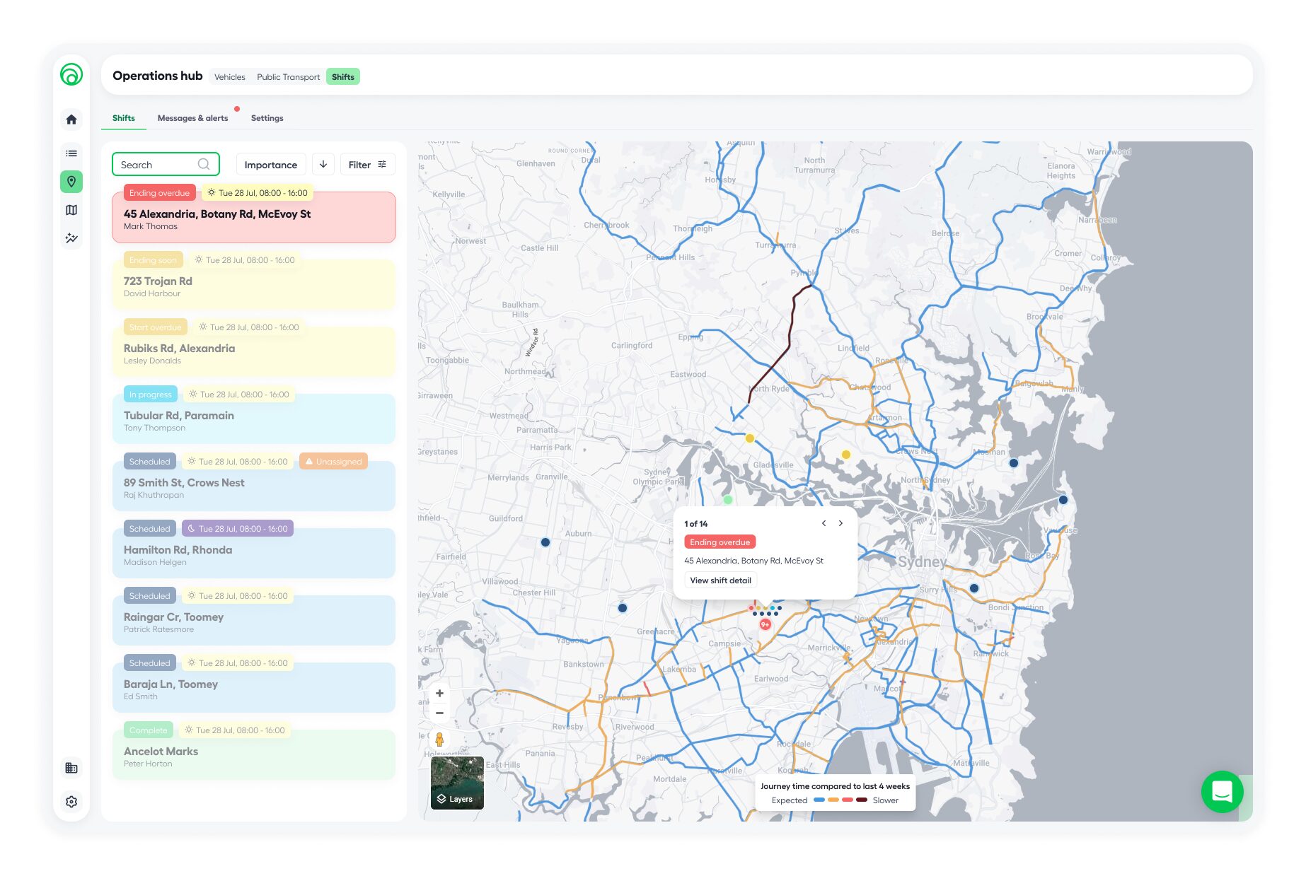Zoom in on the map
The image size is (1306, 876).
[x=439, y=694]
